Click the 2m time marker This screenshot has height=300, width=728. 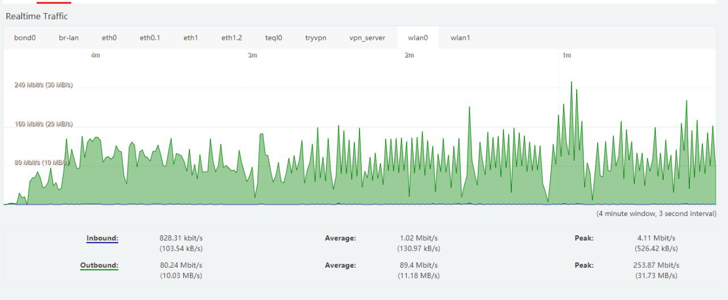click(x=409, y=55)
